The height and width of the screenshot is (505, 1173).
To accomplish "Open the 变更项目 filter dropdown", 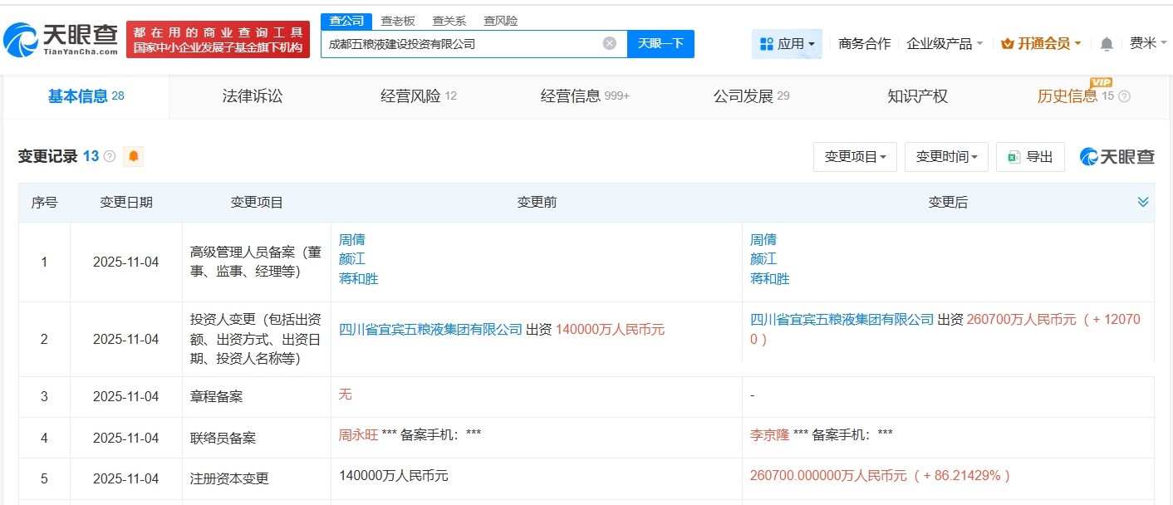I will click(855, 157).
